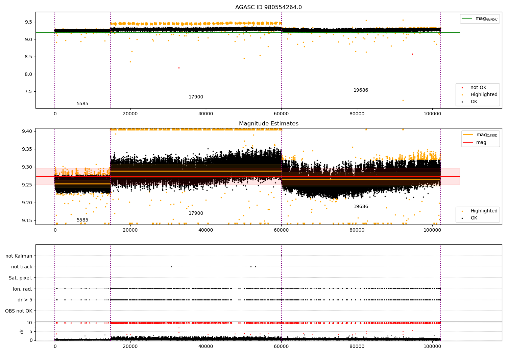Click the red 'not OK' outlier point near 8.2

click(179, 68)
